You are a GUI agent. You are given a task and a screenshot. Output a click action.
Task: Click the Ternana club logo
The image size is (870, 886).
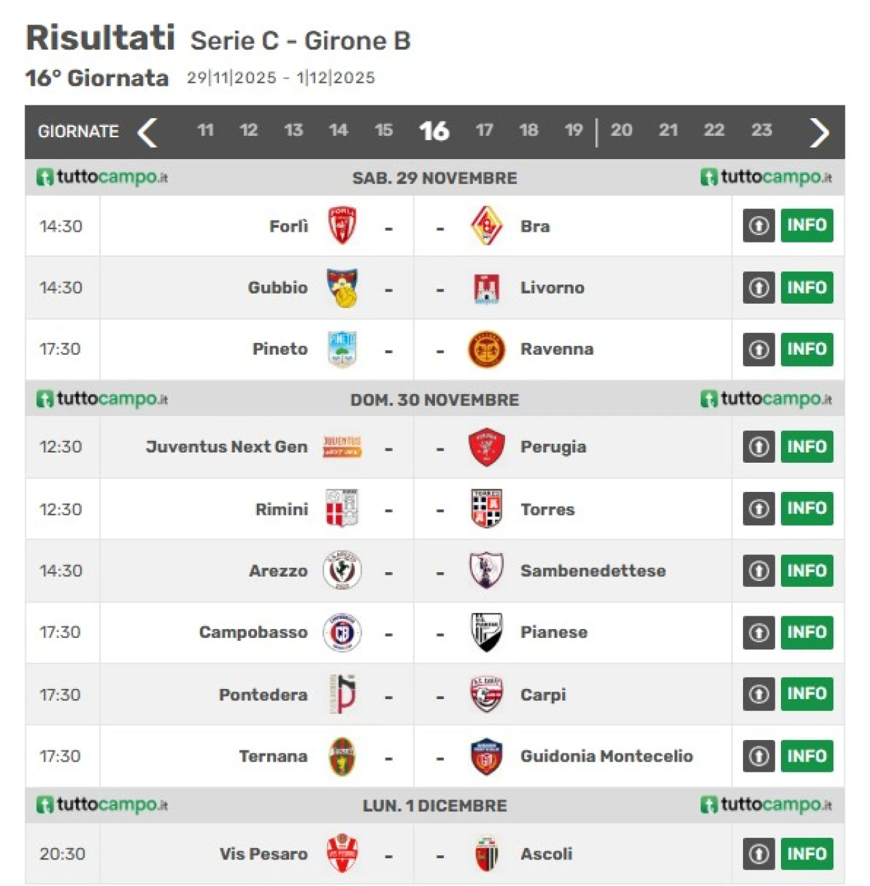point(342,756)
